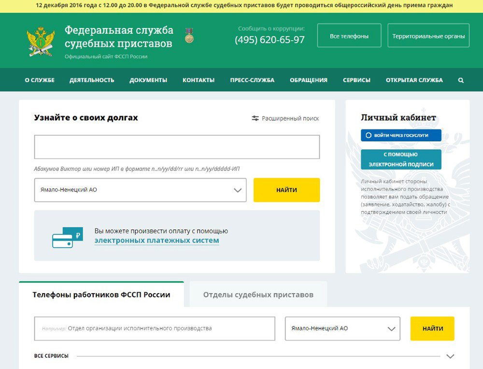This screenshot has width=483, height=369.
Task: Click the "Территориальные органы" button
Action: pos(428,36)
